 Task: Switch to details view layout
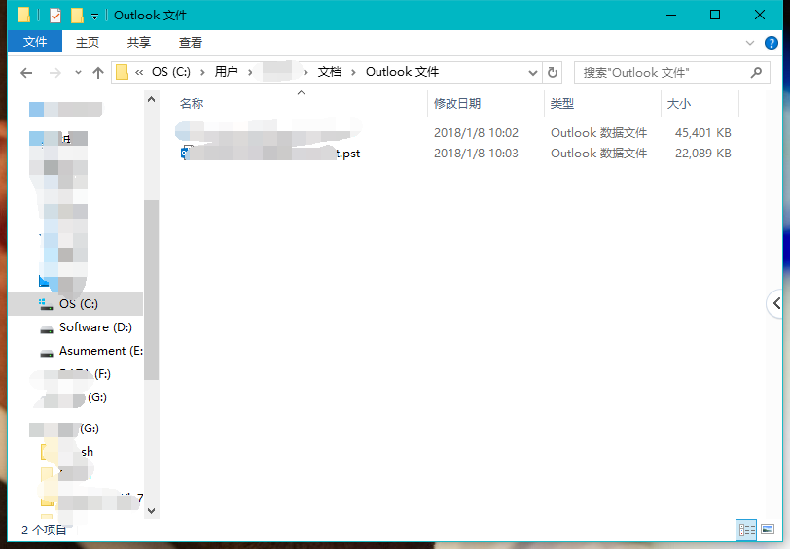747,530
